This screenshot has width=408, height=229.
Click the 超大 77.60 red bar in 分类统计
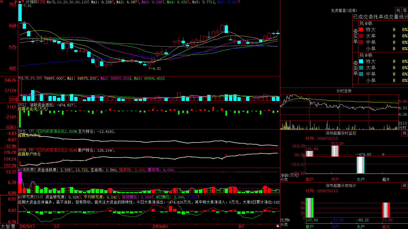(x=386, y=210)
